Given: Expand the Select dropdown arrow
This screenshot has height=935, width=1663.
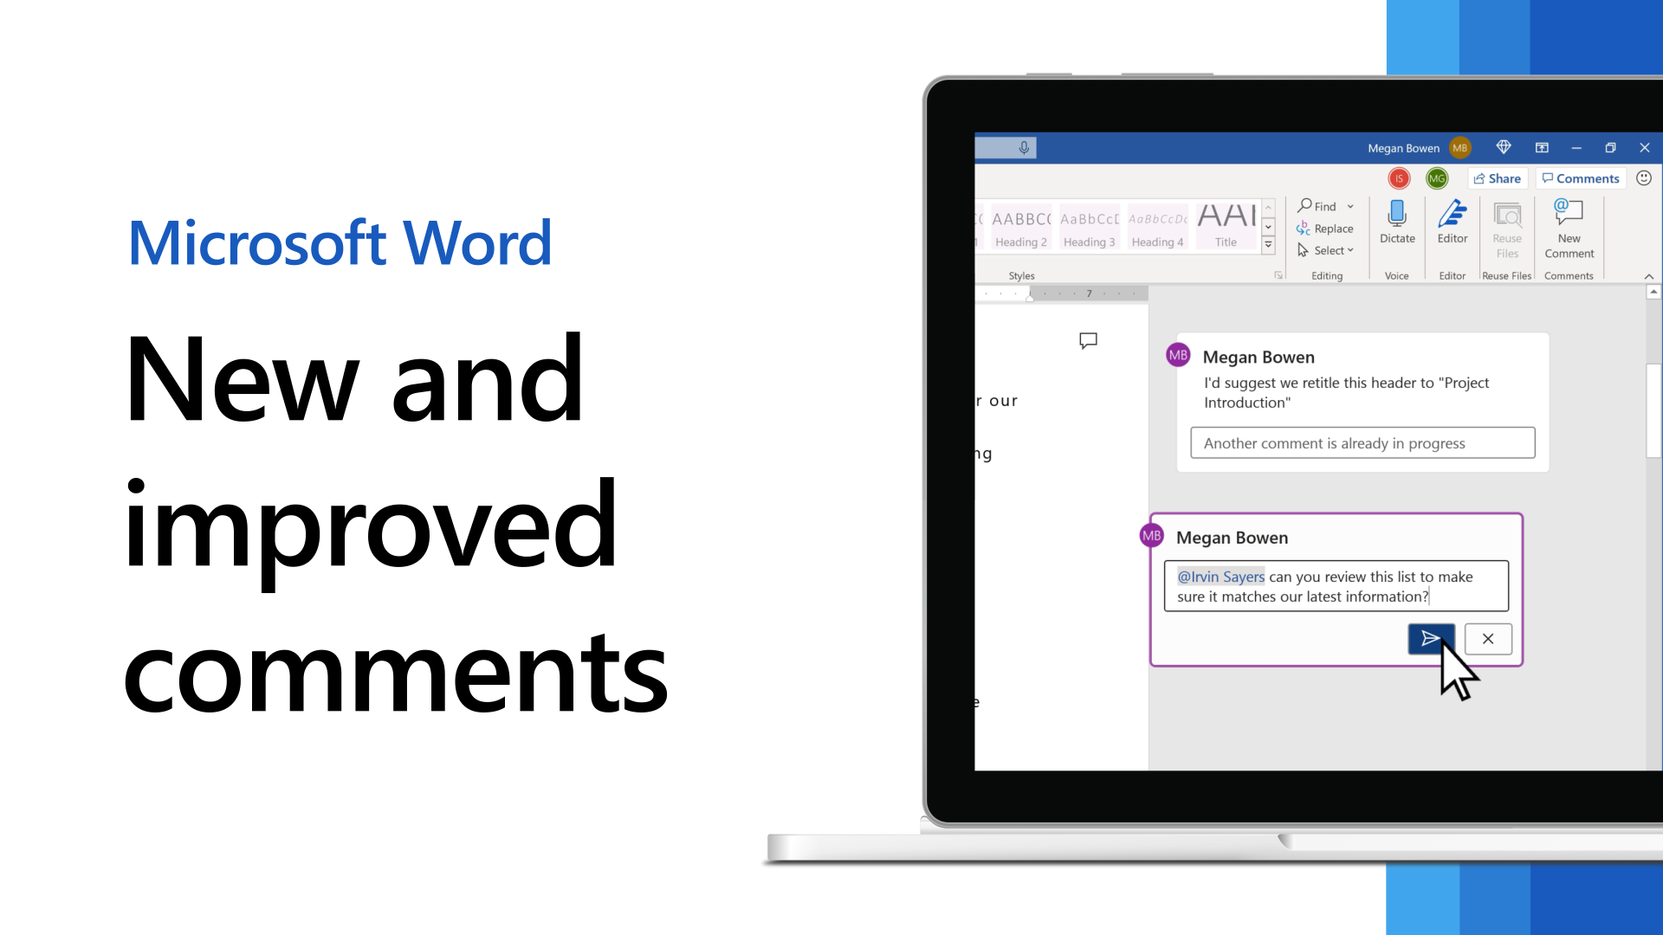Looking at the screenshot, I should pyautogui.click(x=1350, y=250).
